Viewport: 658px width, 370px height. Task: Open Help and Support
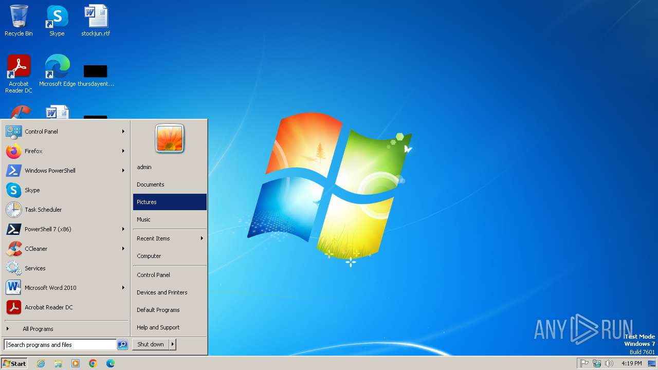(x=170, y=327)
